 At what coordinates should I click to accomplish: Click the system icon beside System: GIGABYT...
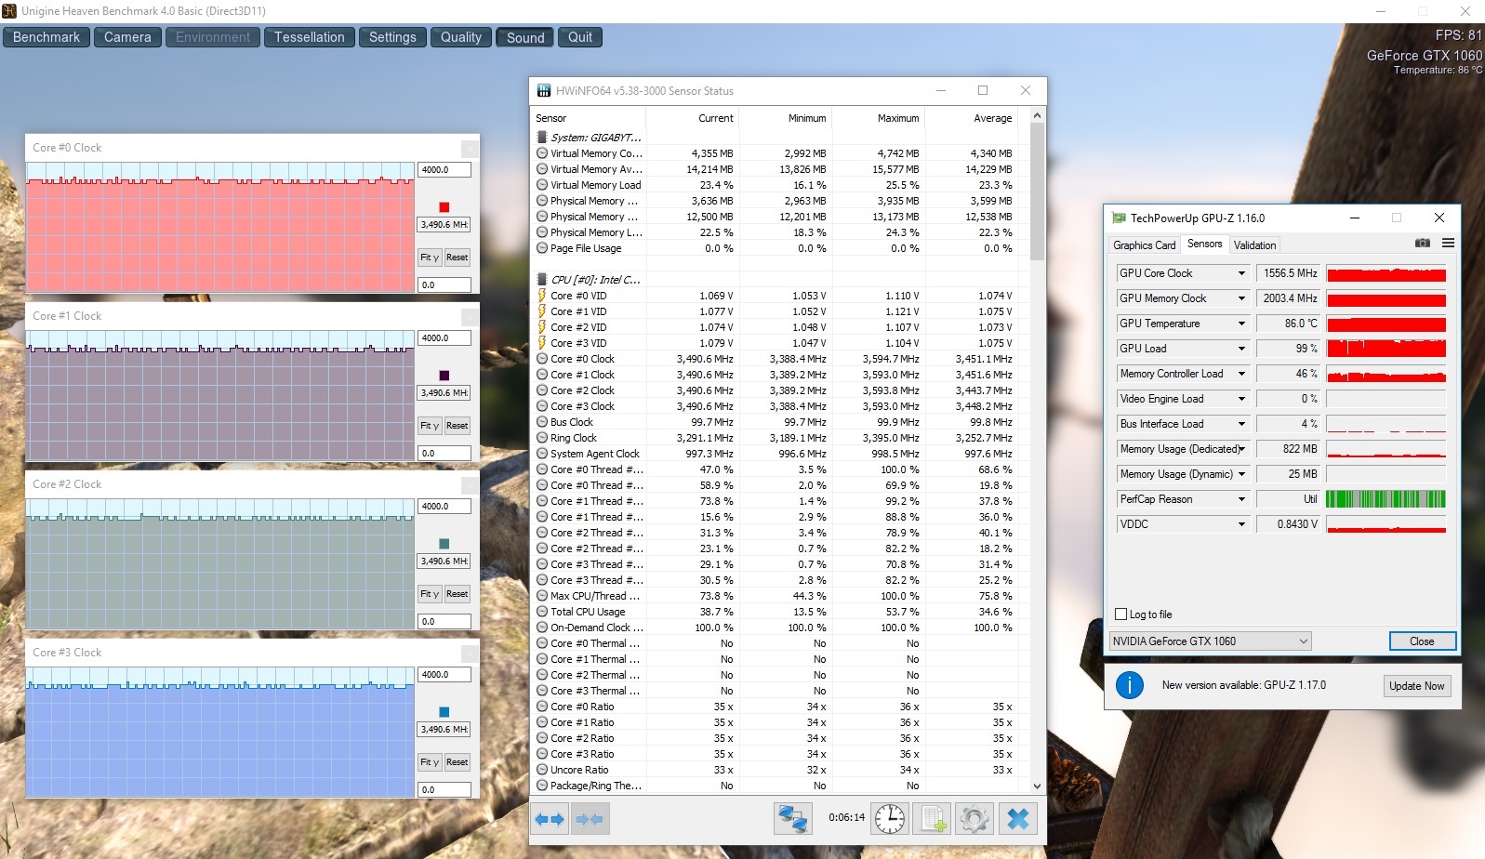[x=542, y=137]
